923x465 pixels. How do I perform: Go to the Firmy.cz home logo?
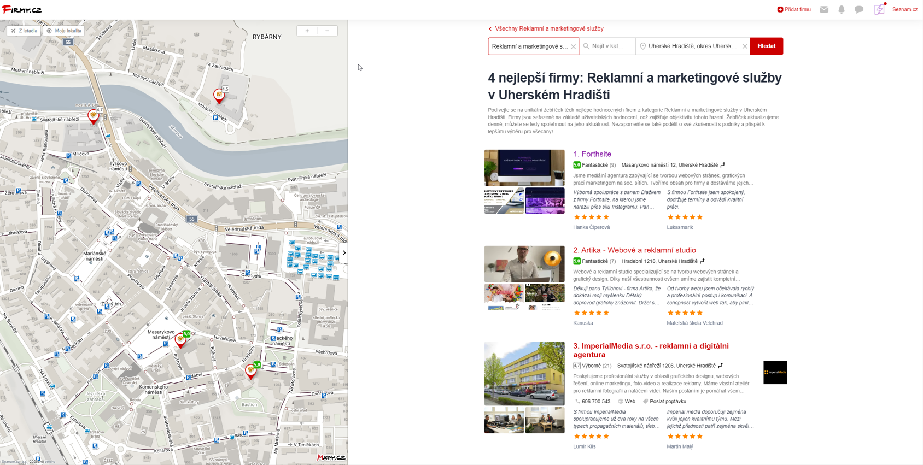[22, 10]
